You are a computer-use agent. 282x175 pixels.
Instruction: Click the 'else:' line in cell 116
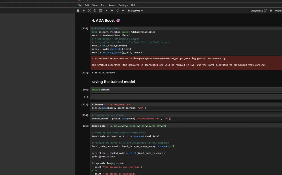(95, 170)
